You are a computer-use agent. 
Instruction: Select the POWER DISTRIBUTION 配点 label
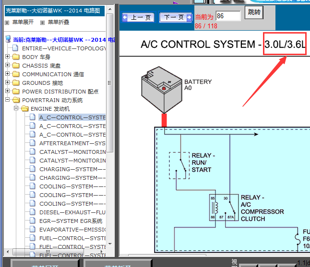[60, 92]
